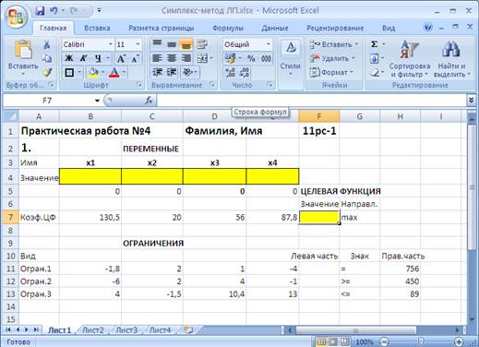Click the Office button

pyautogui.click(x=16, y=16)
